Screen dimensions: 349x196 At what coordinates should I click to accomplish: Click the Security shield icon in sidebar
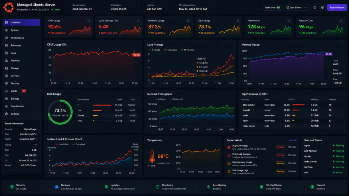(6, 84)
